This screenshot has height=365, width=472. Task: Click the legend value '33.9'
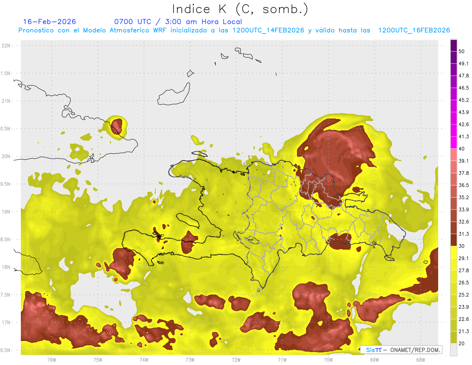pos(464,209)
